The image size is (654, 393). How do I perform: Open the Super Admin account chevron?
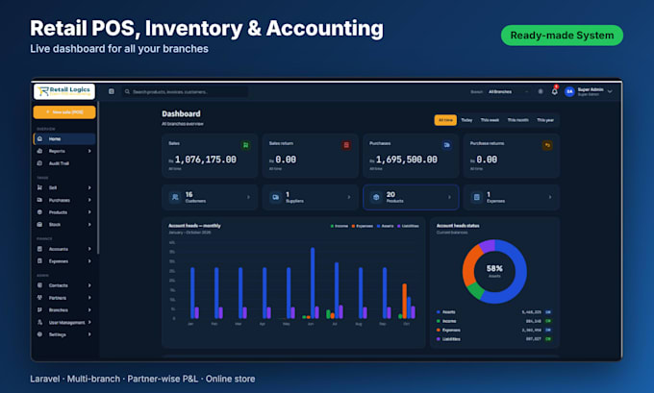pyautogui.click(x=610, y=91)
